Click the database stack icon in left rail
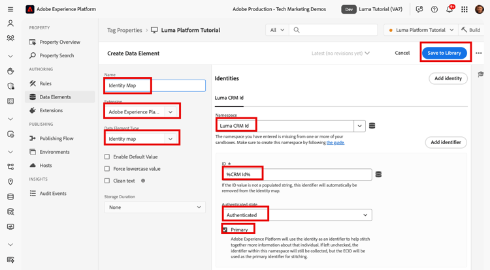 click(10, 197)
